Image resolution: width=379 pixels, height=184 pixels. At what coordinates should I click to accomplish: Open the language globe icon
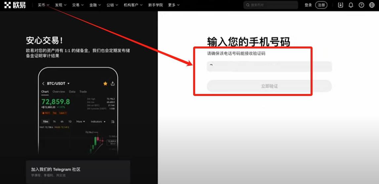click(x=372, y=5)
